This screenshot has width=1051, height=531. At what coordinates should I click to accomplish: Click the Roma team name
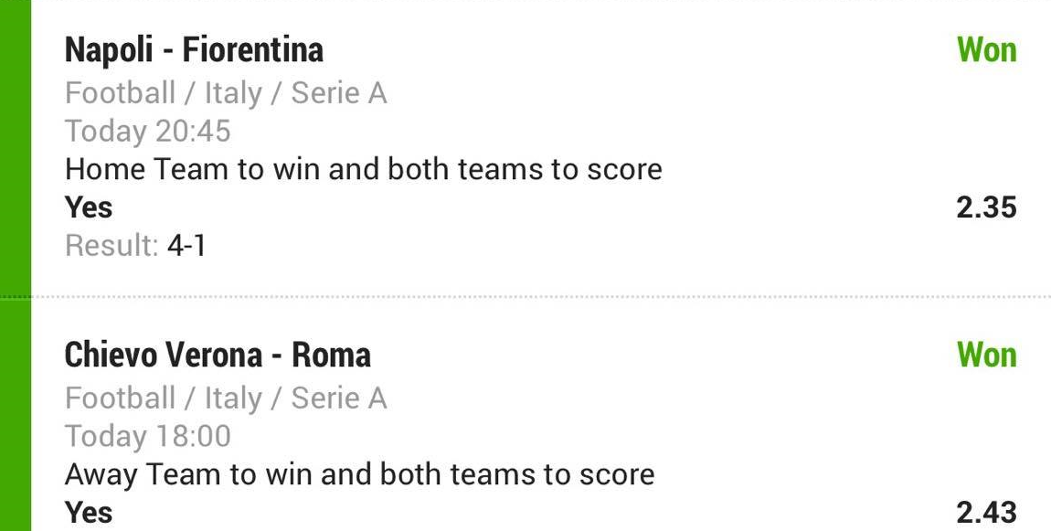[x=331, y=355]
